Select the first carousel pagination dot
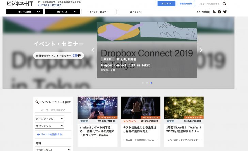248x151 pixels. tap(143, 83)
